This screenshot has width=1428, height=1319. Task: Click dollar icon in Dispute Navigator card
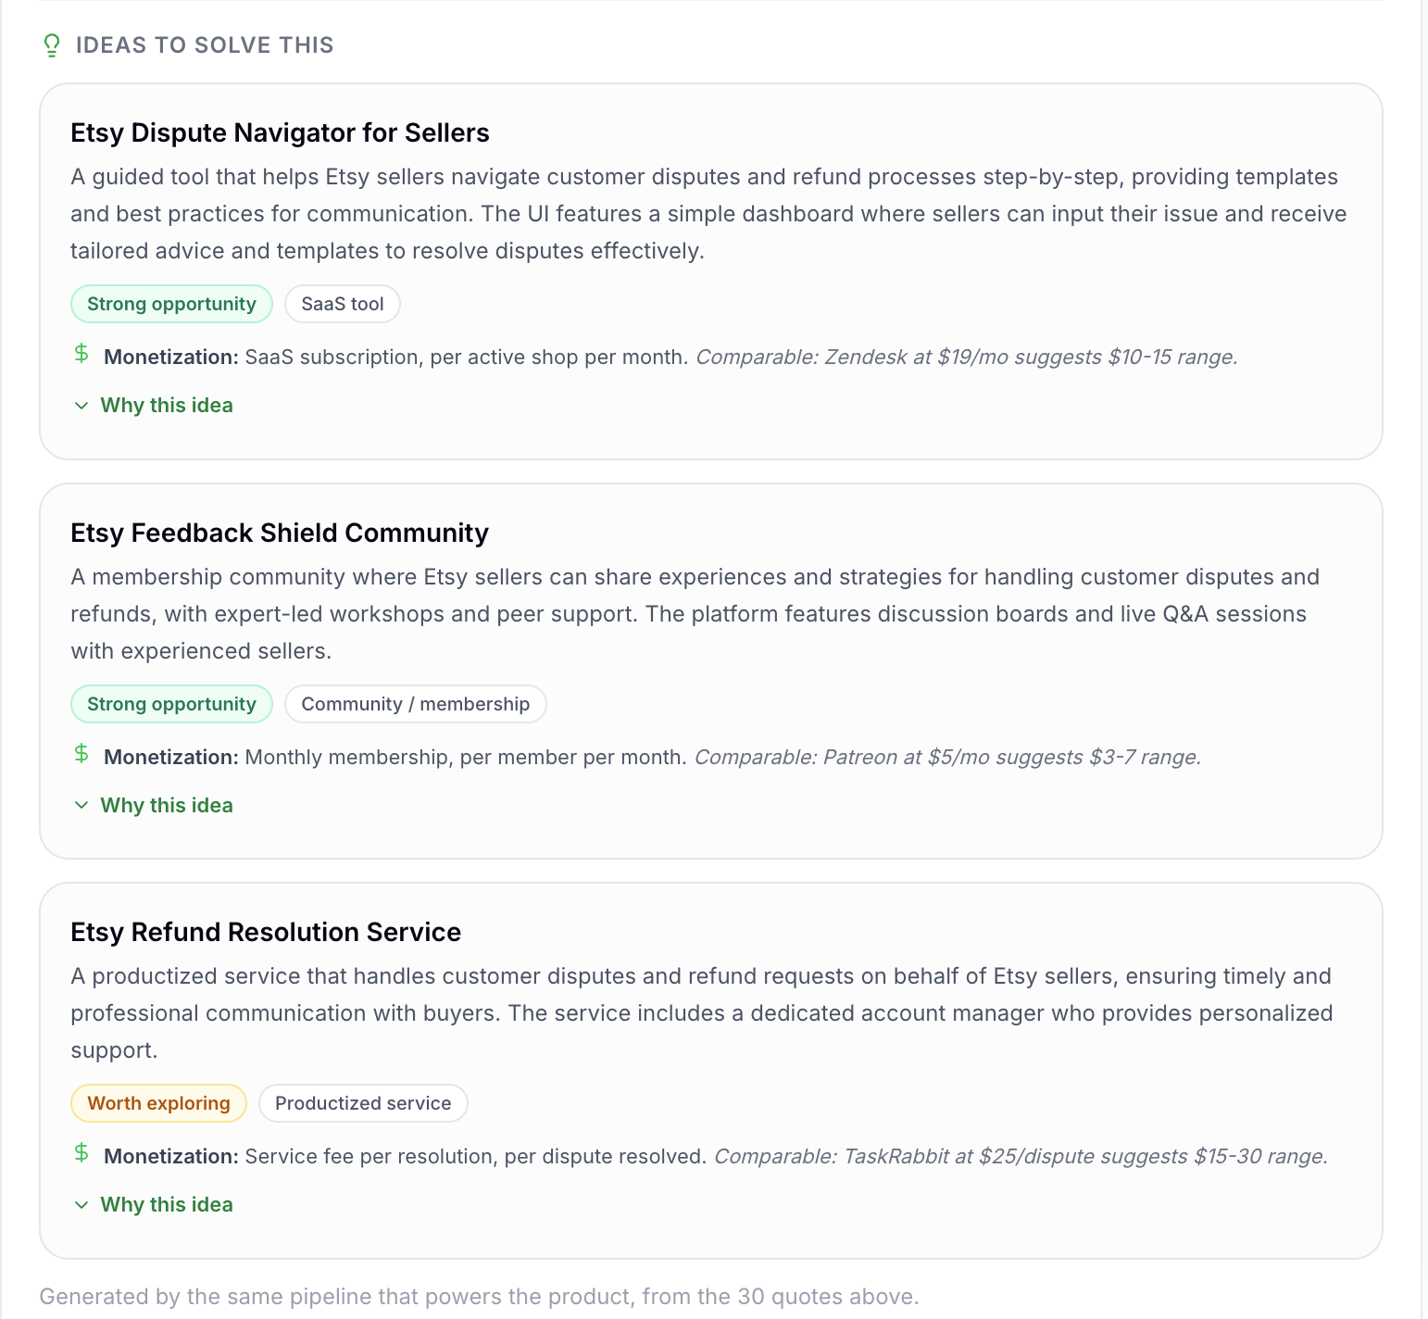(81, 353)
